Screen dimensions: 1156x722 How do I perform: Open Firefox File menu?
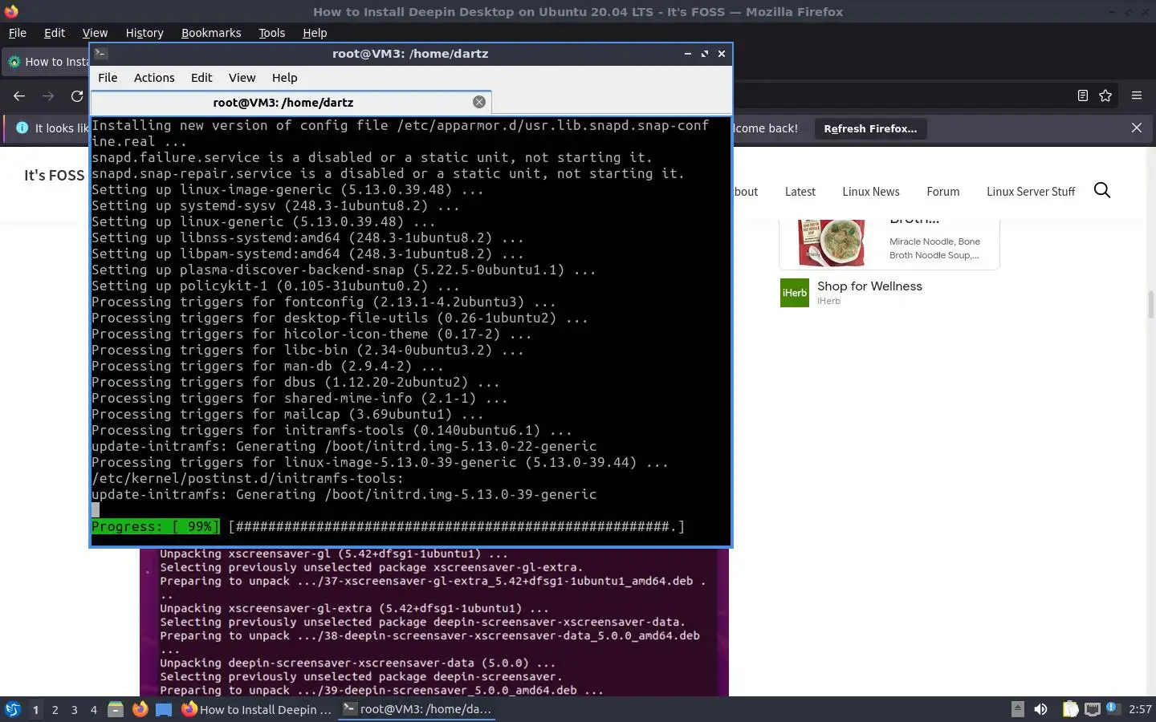coord(17,33)
